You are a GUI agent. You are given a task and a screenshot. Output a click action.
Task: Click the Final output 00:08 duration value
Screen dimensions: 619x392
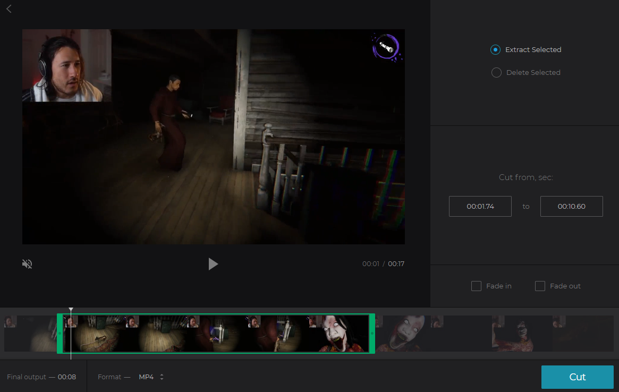(x=67, y=377)
